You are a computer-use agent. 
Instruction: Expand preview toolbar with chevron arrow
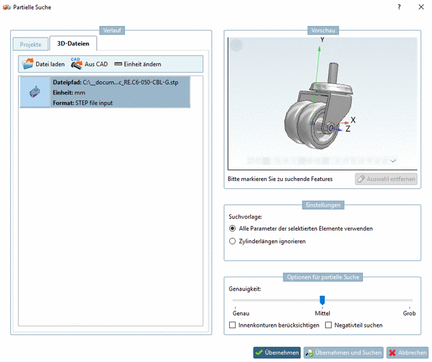point(393,160)
